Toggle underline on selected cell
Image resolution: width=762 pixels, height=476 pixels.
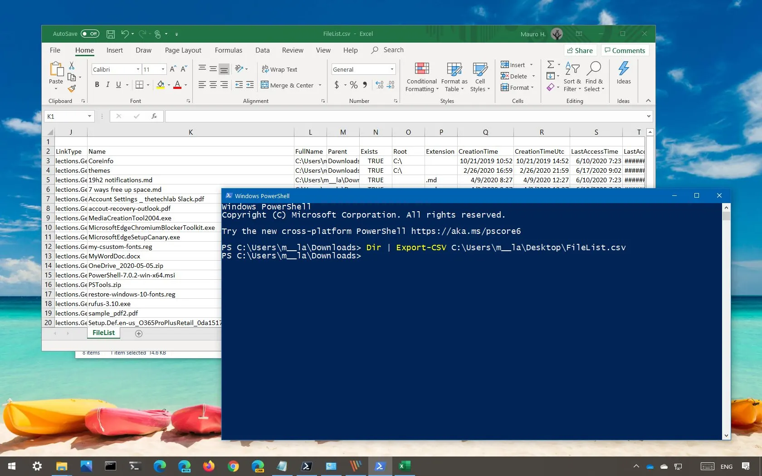[118, 85]
